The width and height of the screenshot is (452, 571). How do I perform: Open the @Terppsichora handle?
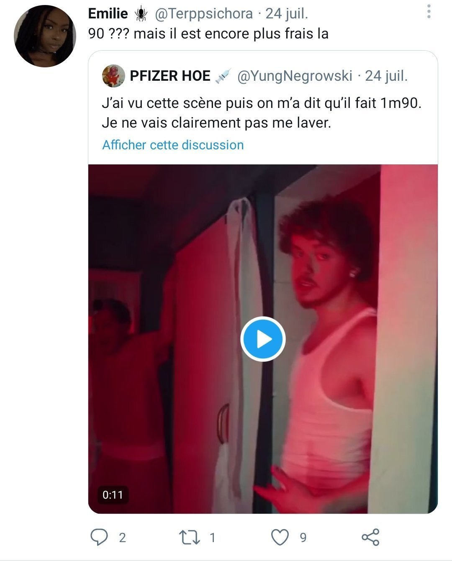pos(204,14)
